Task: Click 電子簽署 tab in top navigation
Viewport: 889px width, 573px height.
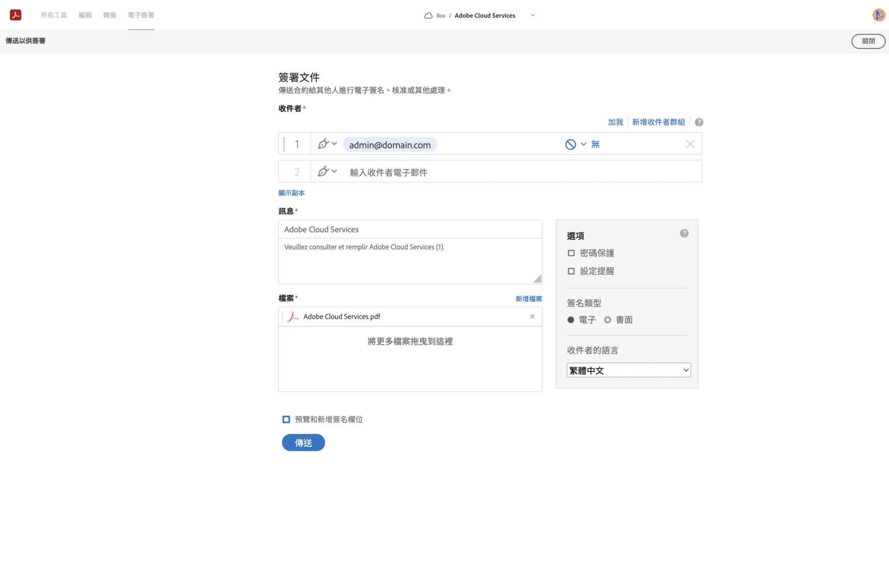Action: (141, 15)
